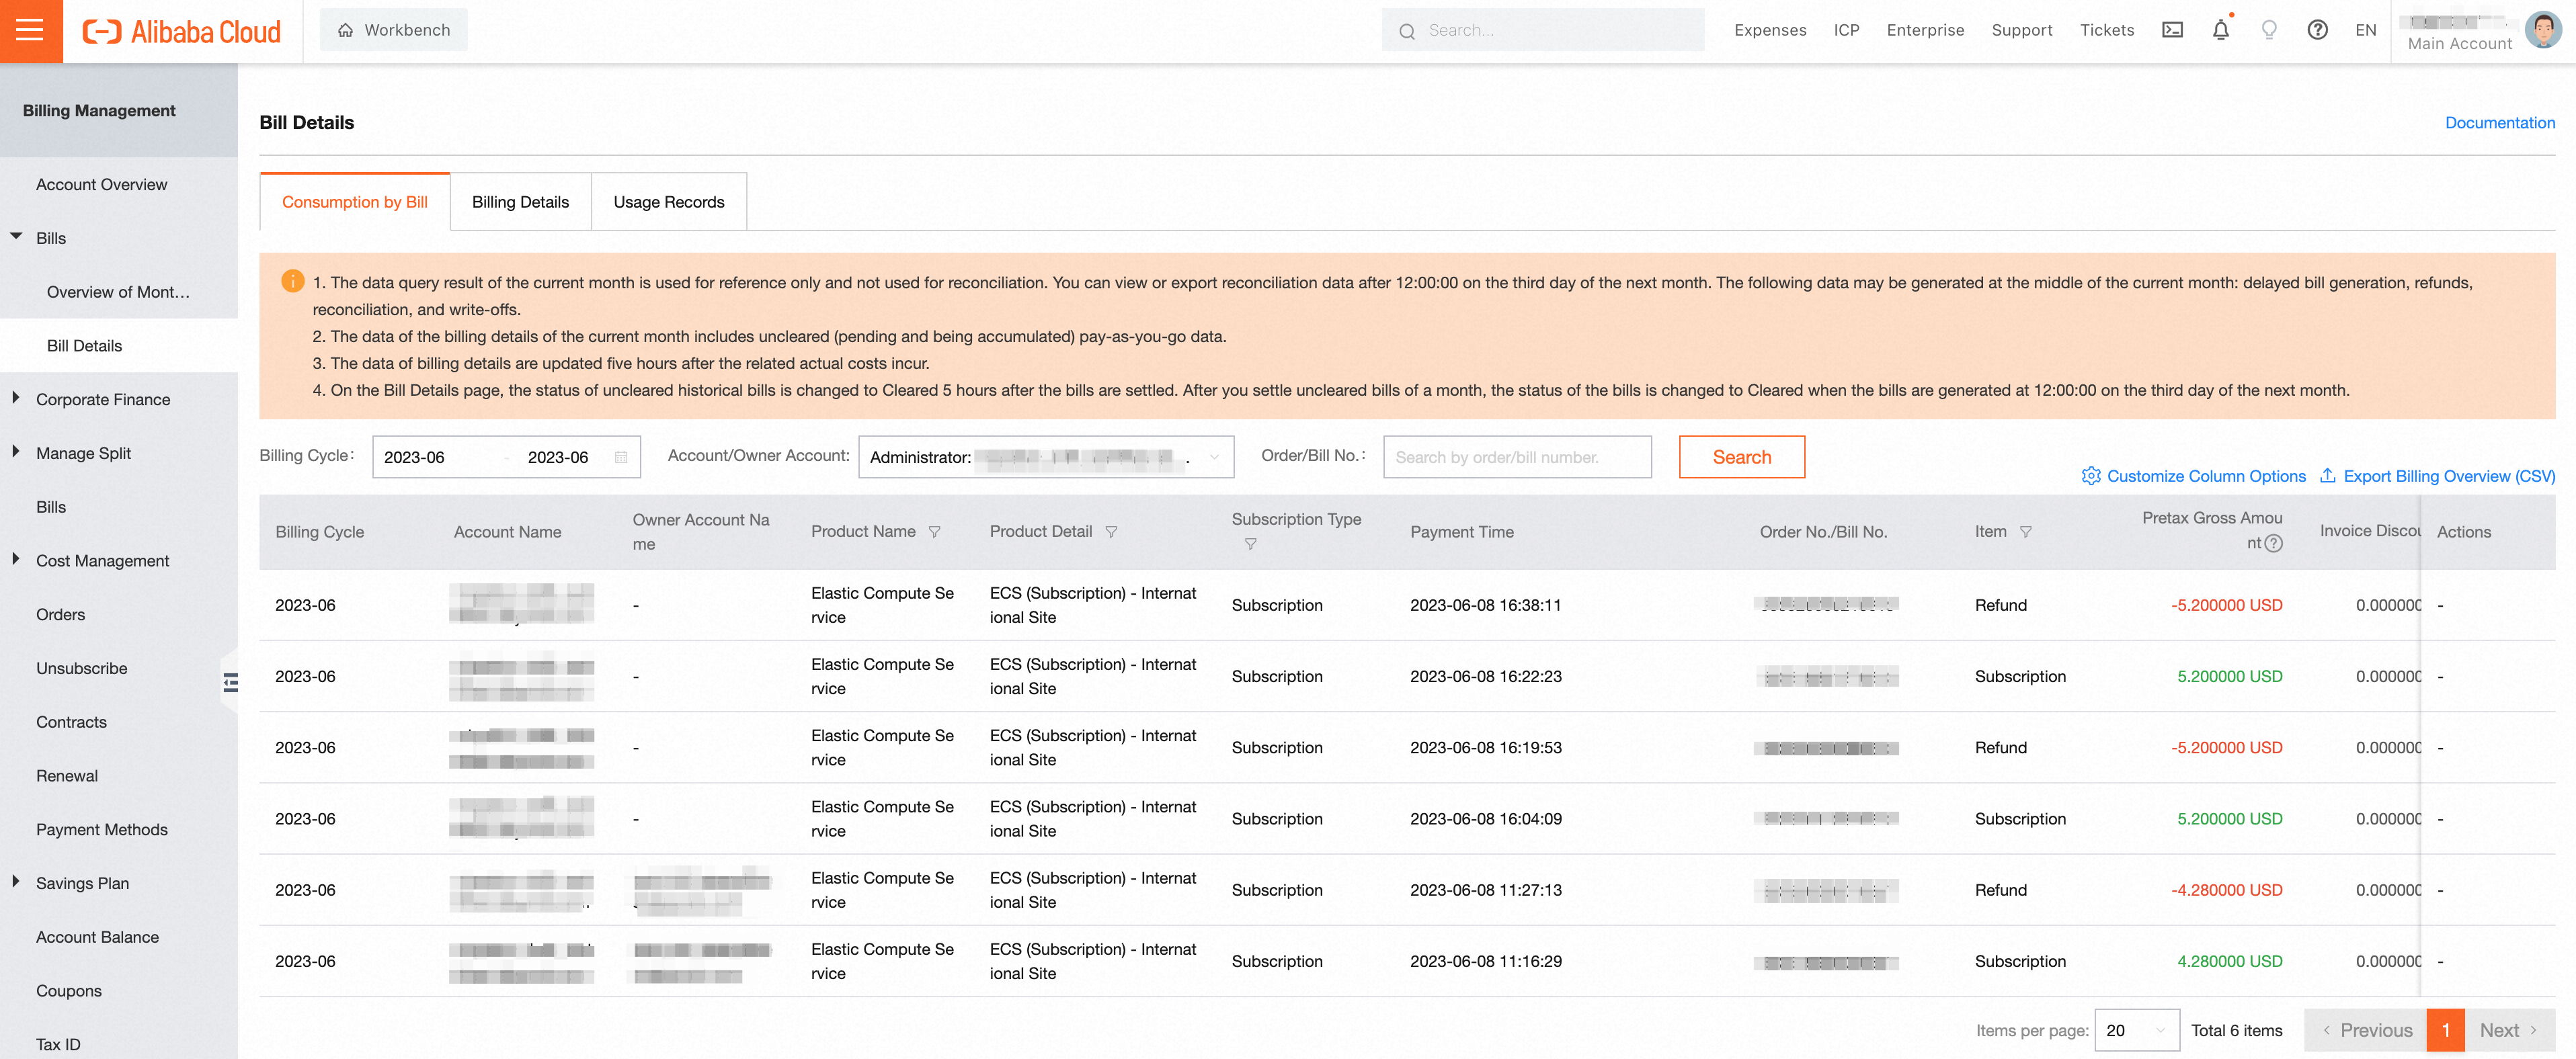This screenshot has width=2576, height=1059.
Task: Click the Main Account label
Action: [x=2459, y=43]
